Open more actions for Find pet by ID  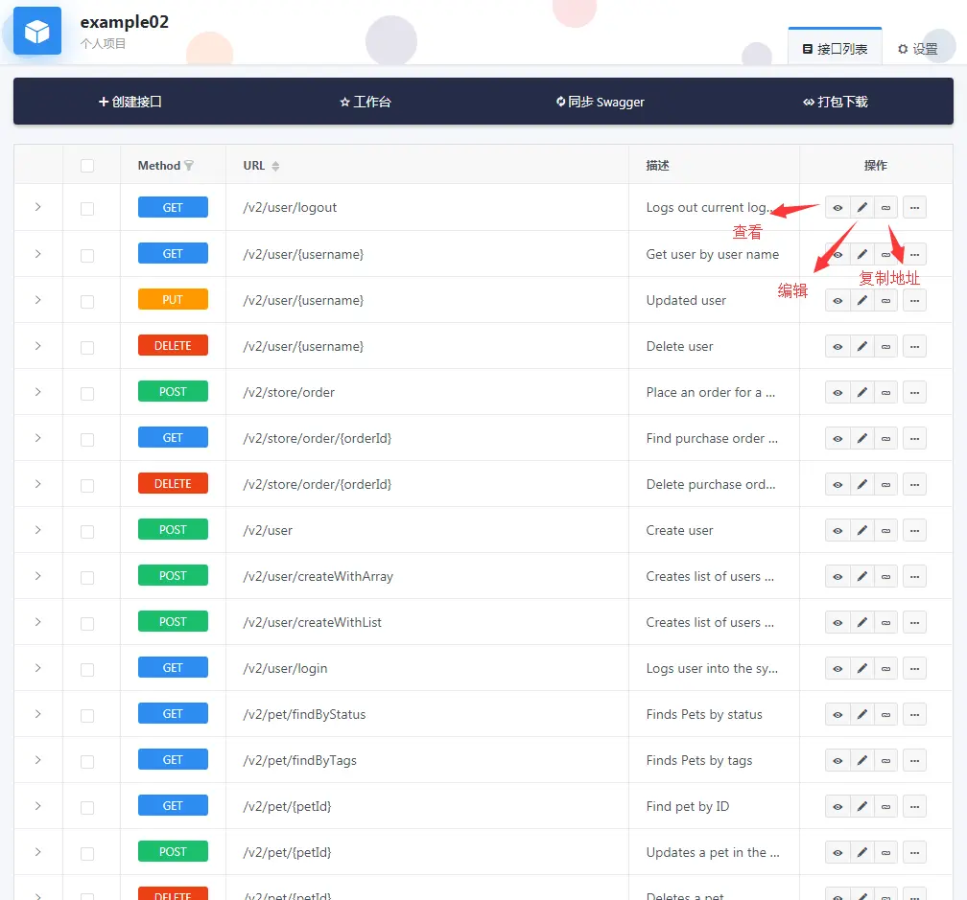[914, 806]
